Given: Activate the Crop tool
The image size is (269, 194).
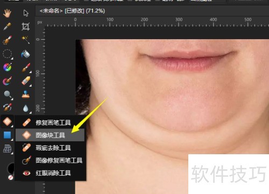Looking at the screenshot, I should pos(26,26).
